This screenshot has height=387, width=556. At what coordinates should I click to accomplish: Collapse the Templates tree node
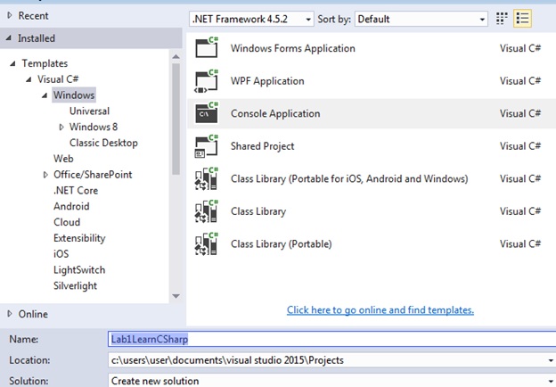click(x=12, y=63)
